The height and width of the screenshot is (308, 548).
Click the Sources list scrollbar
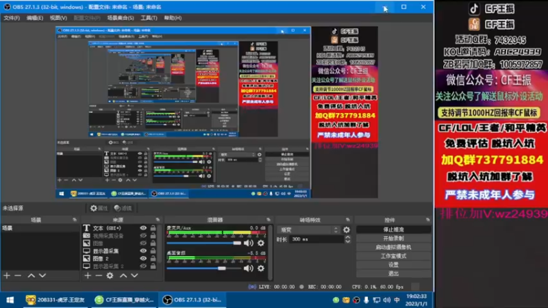[x=160, y=244]
